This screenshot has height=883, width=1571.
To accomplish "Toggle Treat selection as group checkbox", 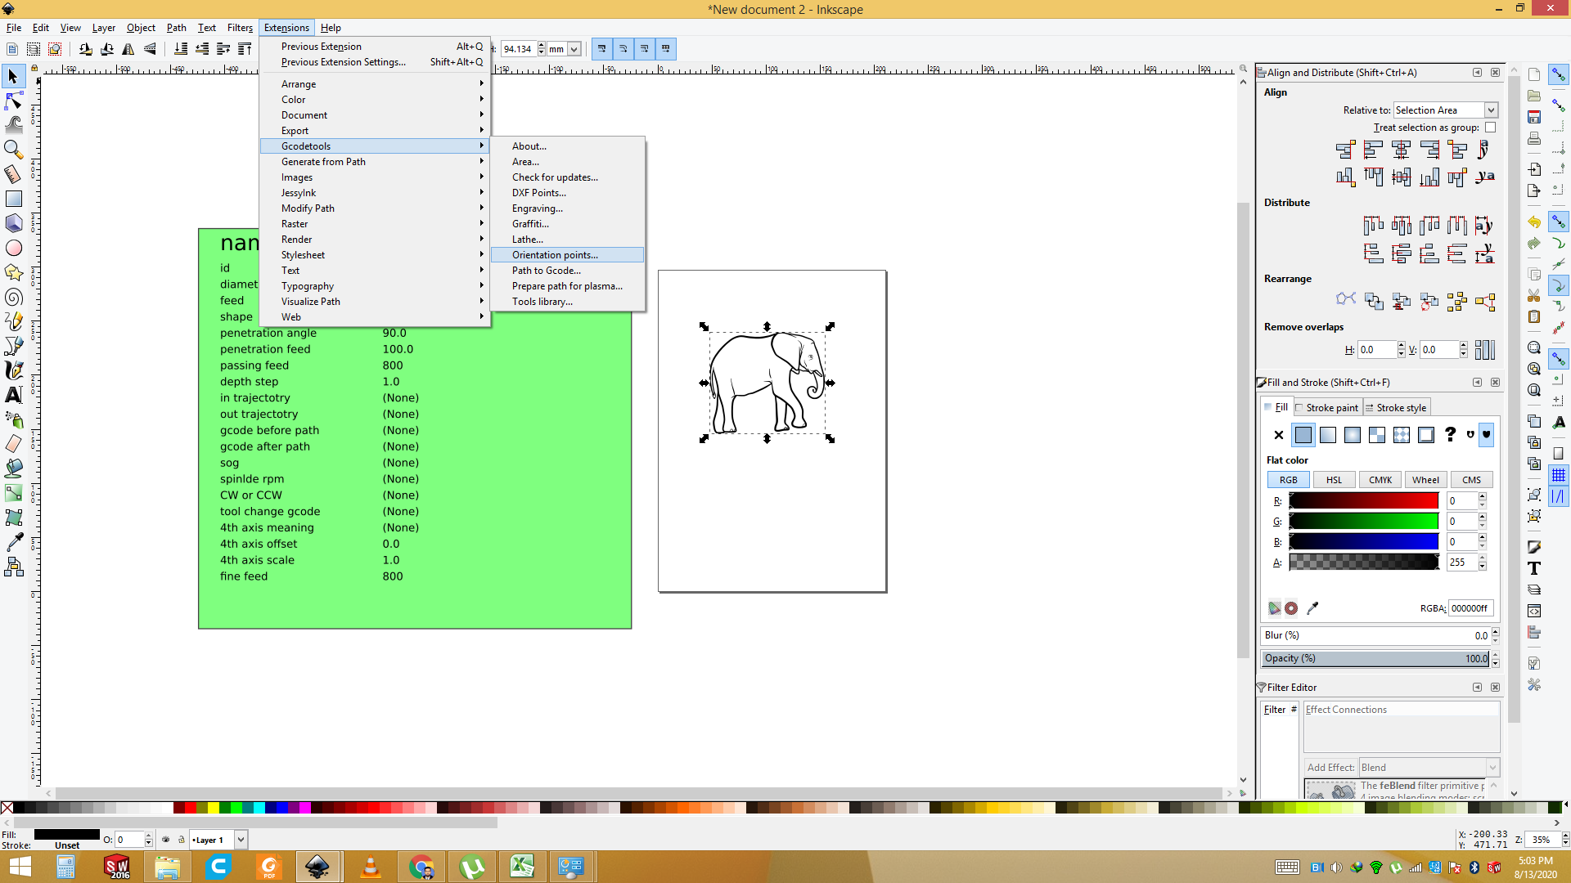I will 1490,128.
